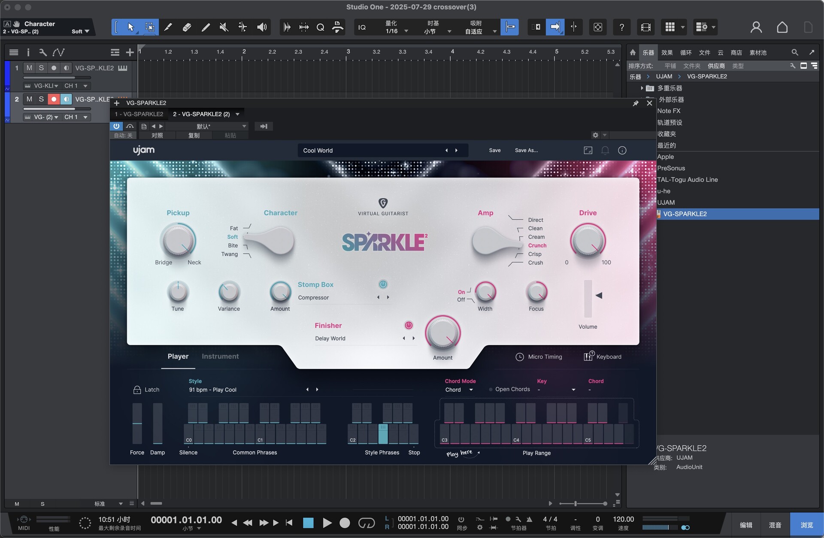The height and width of the screenshot is (538, 824).
Task: Select the Arrow tool in the toolbar
Action: point(130,27)
